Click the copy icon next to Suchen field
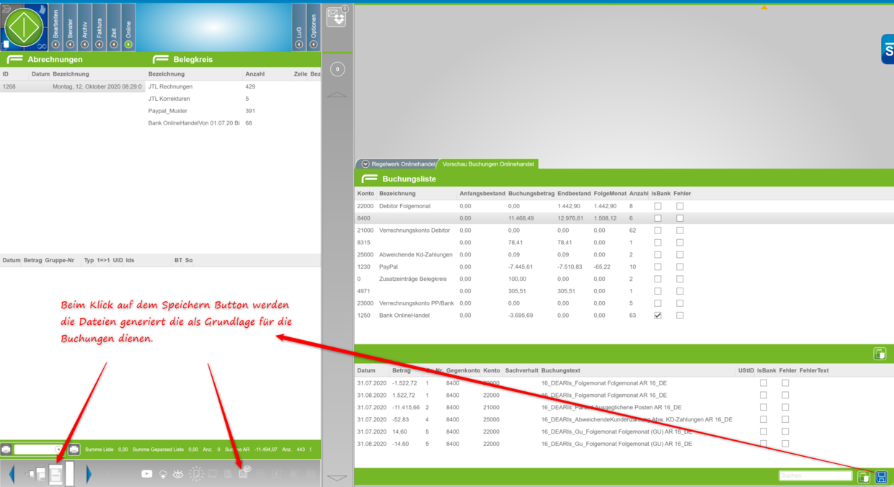The image size is (894, 487). [864, 477]
